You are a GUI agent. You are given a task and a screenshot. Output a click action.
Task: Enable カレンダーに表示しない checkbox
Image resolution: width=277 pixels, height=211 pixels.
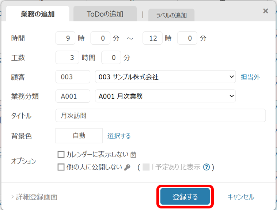[x=61, y=154]
